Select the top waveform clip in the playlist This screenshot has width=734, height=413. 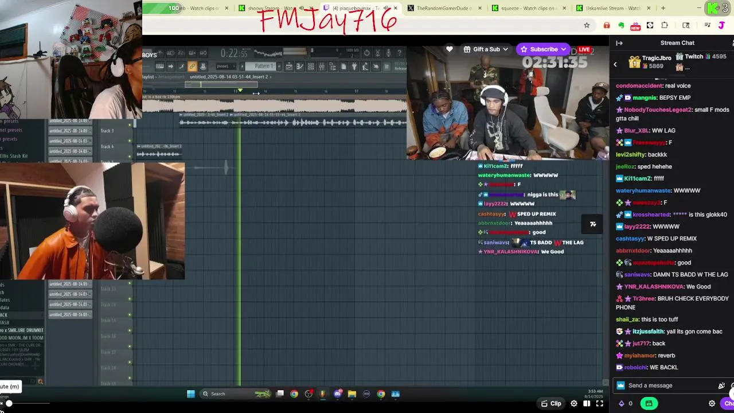click(274, 106)
